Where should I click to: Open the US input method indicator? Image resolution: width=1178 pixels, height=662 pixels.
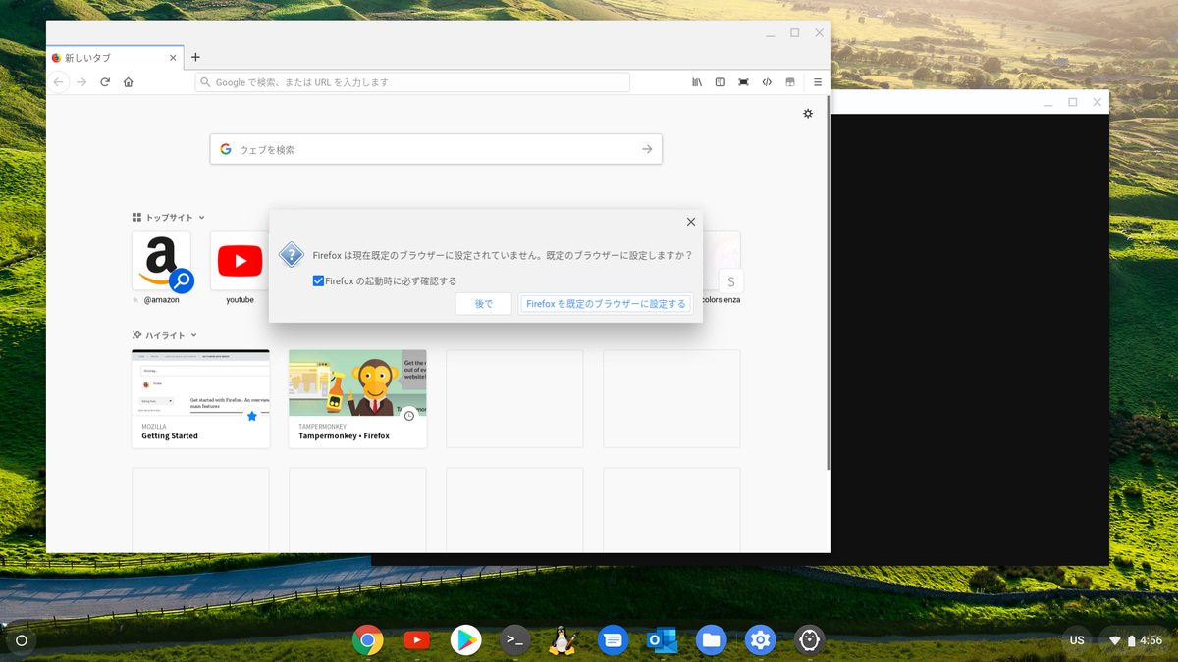point(1077,640)
